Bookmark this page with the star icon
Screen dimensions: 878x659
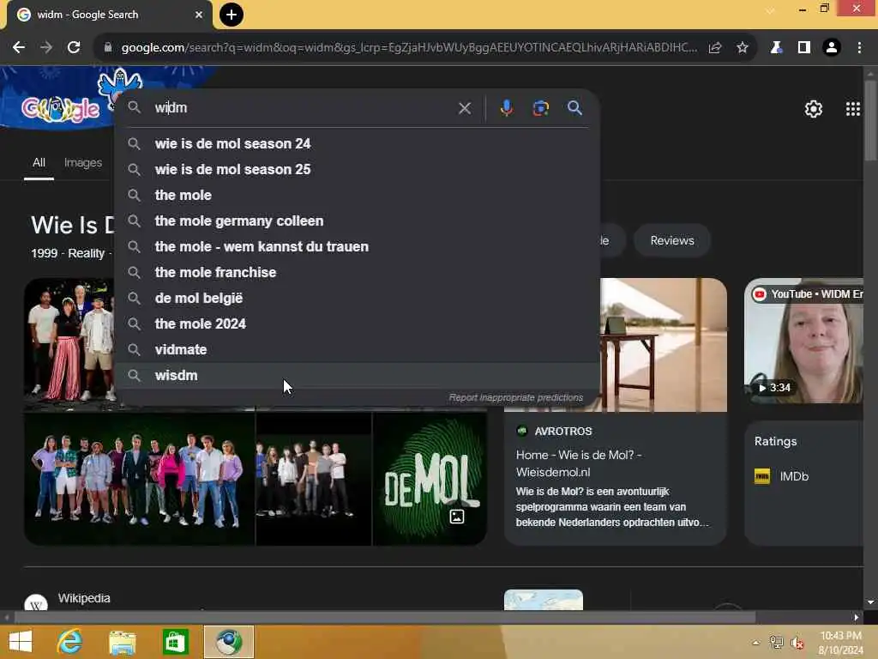[743, 48]
